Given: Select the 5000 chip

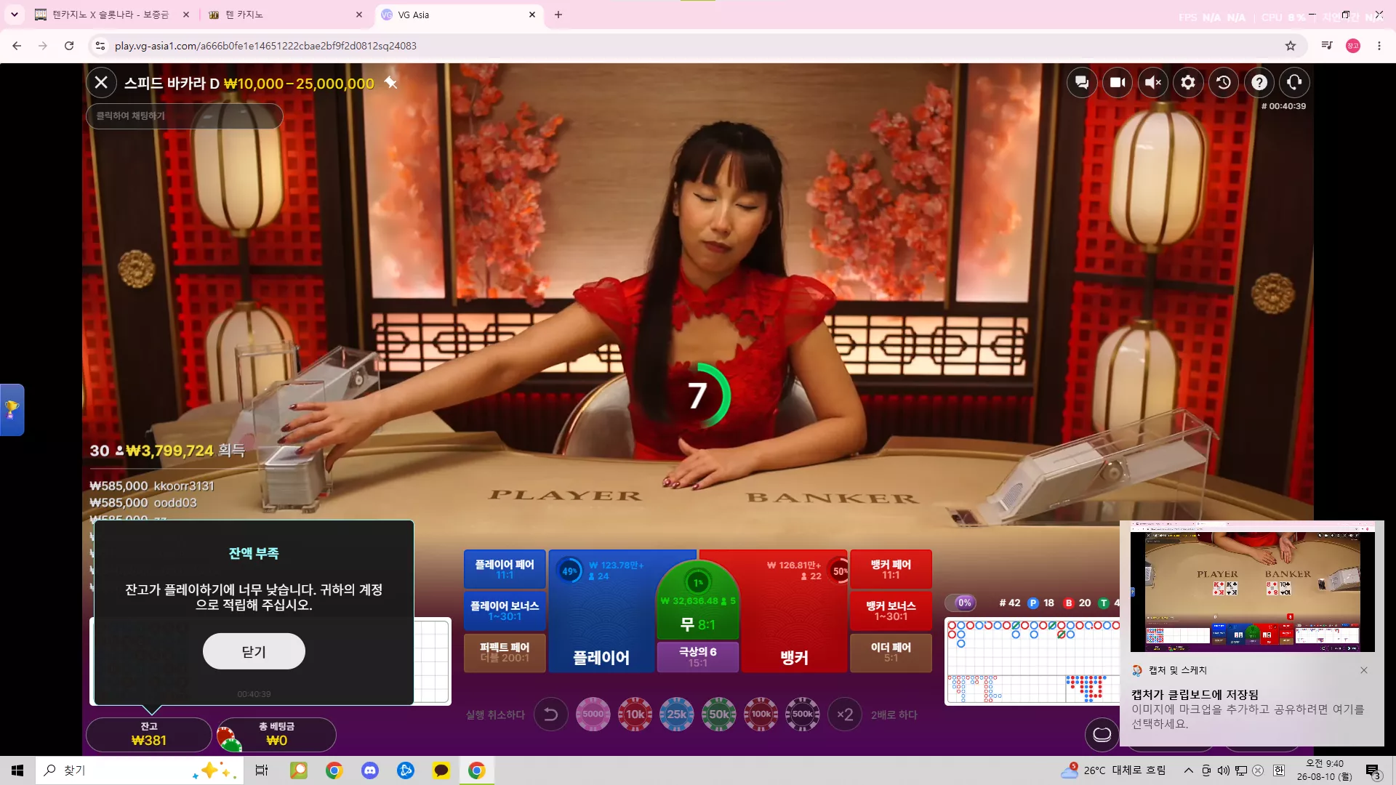Looking at the screenshot, I should click(x=593, y=714).
